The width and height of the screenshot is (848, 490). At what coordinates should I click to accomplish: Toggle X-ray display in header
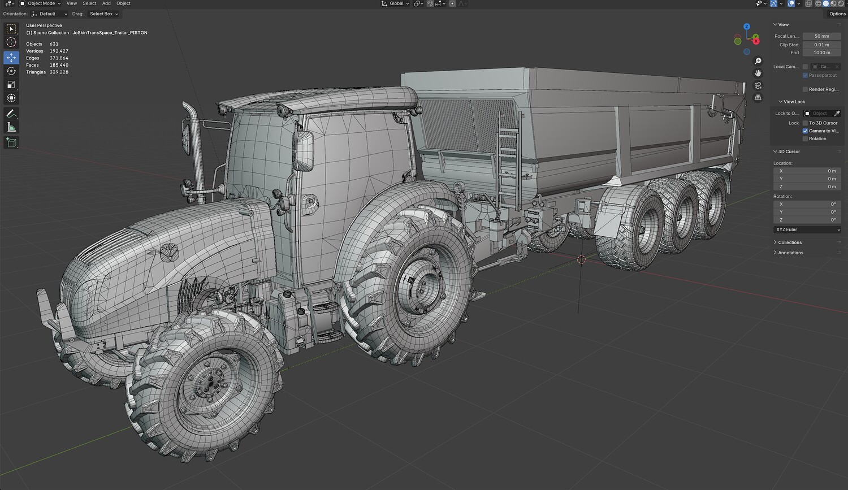808,3
